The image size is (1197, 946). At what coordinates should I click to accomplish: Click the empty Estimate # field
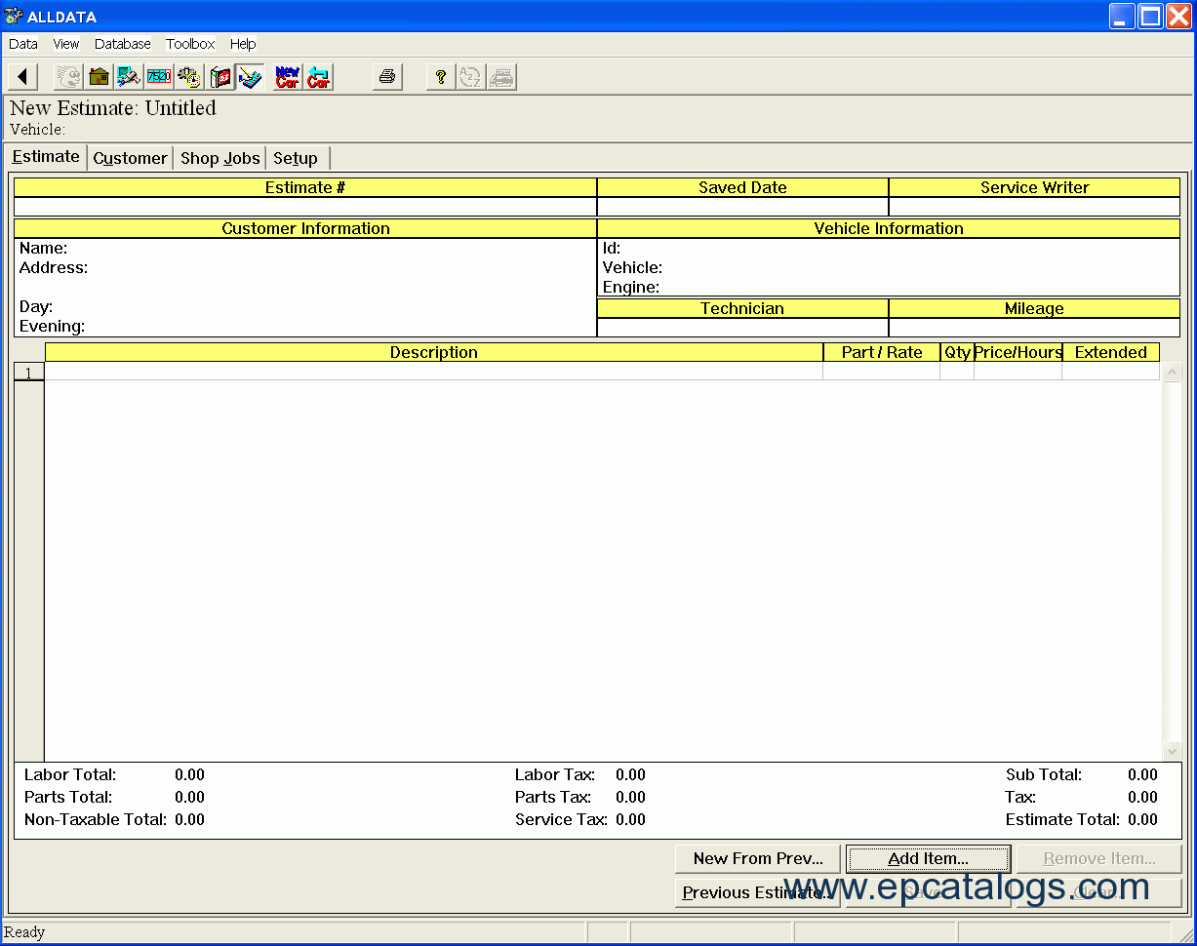(305, 207)
